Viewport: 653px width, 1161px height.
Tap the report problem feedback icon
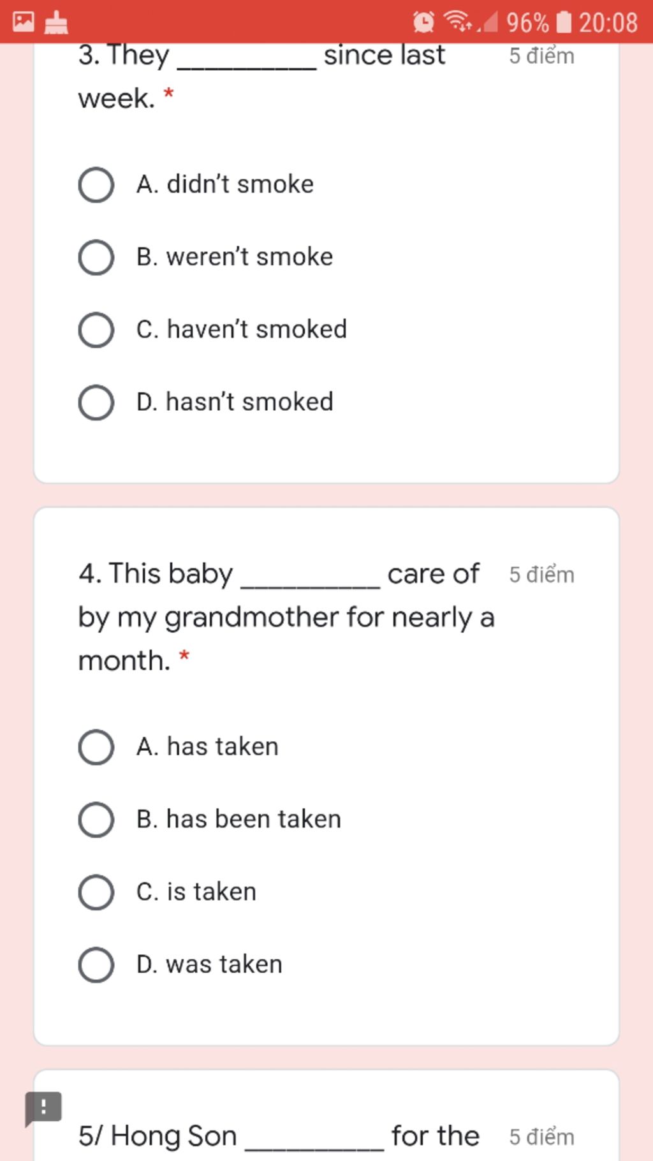(43, 1109)
